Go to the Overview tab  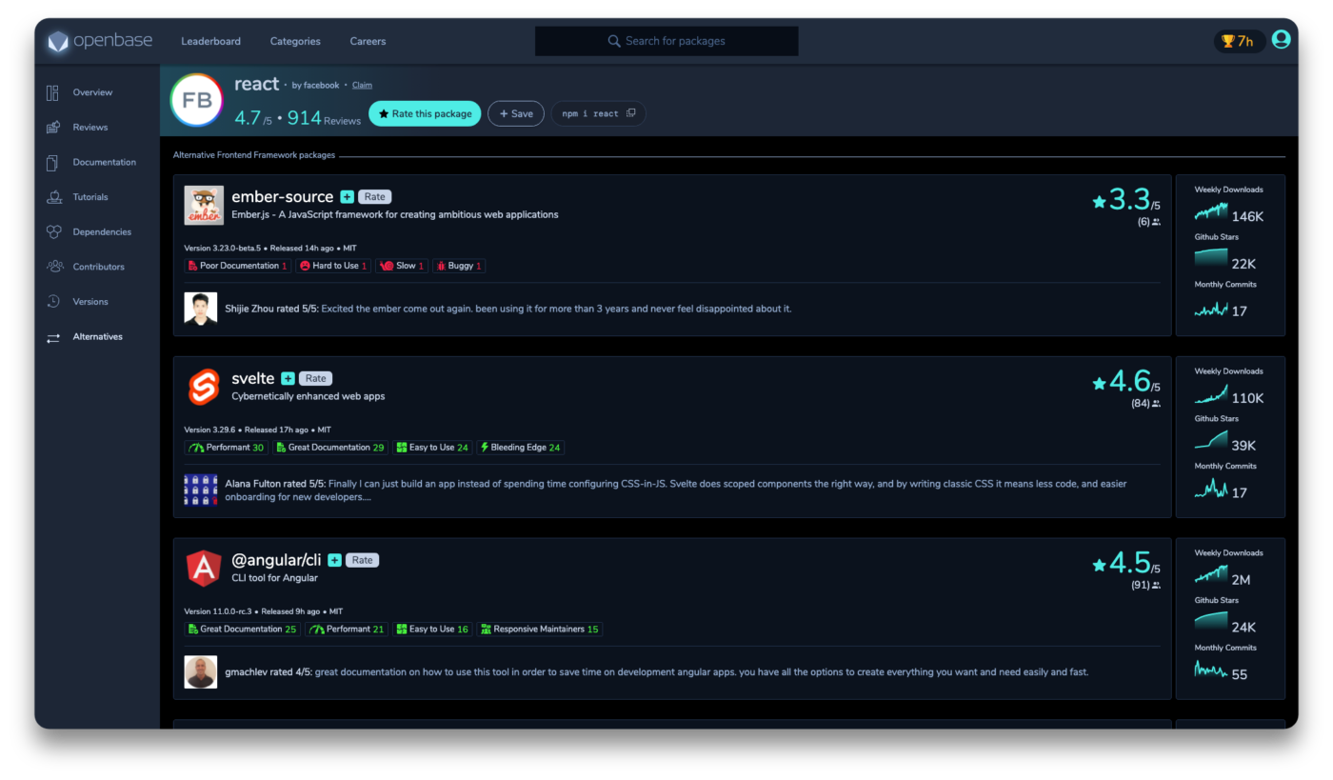click(x=92, y=92)
